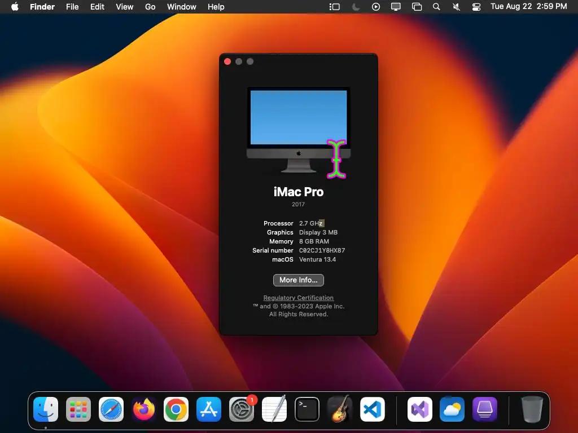578x433 pixels.
Task: Open Launchpad from the Dock
Action: [78, 409]
